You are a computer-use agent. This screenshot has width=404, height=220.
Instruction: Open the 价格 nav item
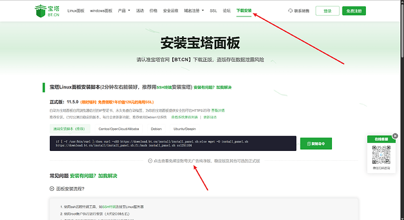coord(153,11)
